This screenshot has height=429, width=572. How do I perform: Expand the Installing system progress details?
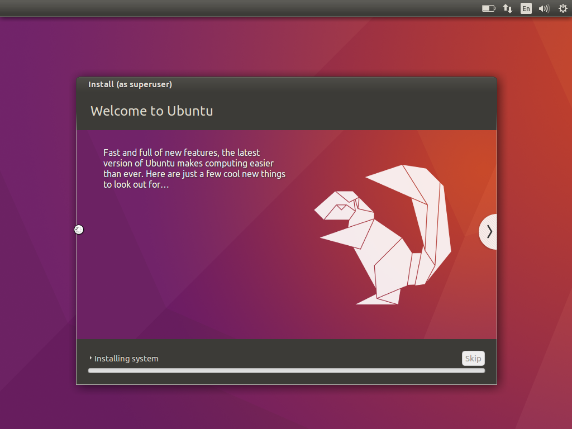[x=123, y=359]
